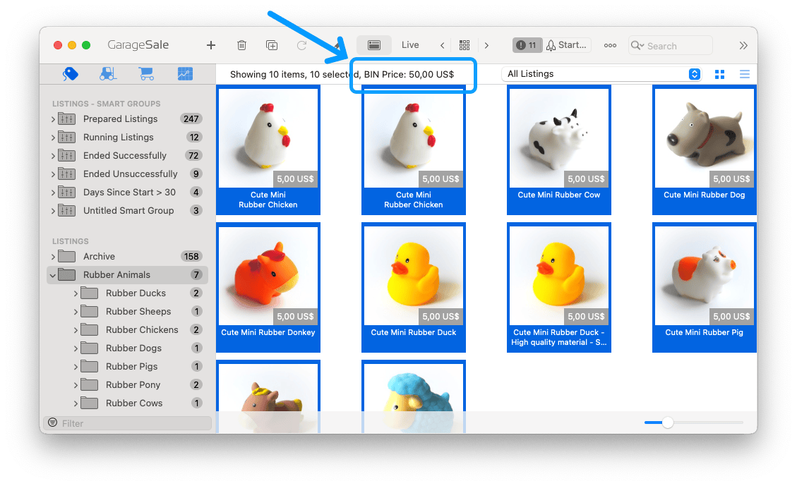Duplicate listing using the copy-plus icon

pyautogui.click(x=272, y=45)
